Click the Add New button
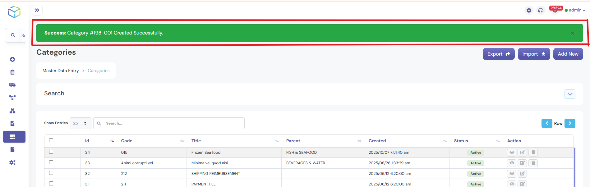Screen dimensions: 590x187 568,54
